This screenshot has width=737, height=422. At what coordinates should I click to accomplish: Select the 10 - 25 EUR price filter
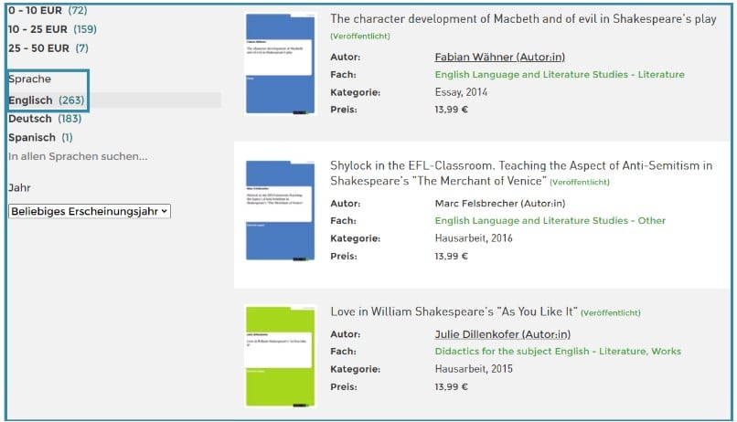(52, 29)
